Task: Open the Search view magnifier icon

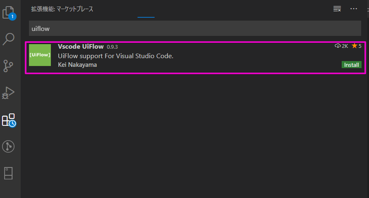Action: click(8, 39)
